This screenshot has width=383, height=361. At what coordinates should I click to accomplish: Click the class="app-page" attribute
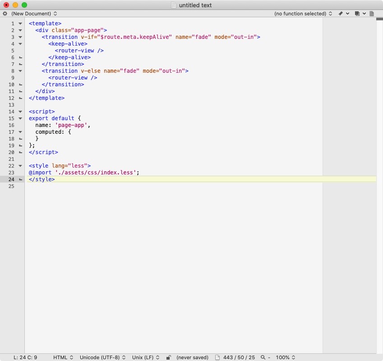click(78, 30)
